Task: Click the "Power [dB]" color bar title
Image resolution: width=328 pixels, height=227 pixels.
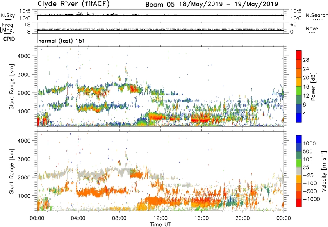Action: (313, 86)
